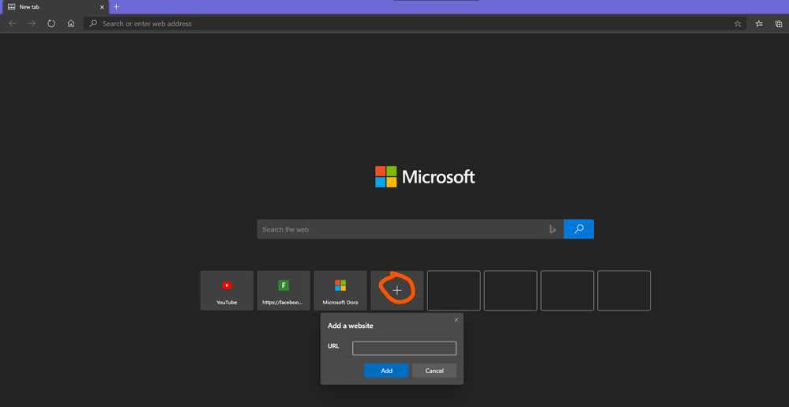The image size is (789, 407).
Task: Reload the page with Refresh icon
Action: pyautogui.click(x=51, y=24)
